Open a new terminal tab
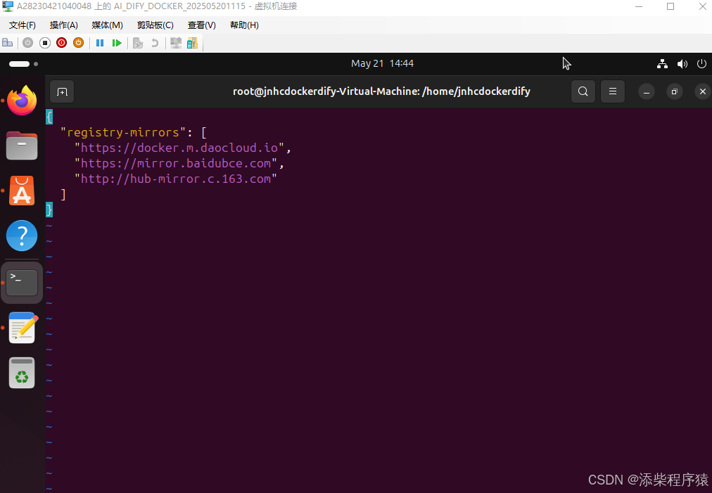Screen dimensions: 712x493 (x=62, y=91)
